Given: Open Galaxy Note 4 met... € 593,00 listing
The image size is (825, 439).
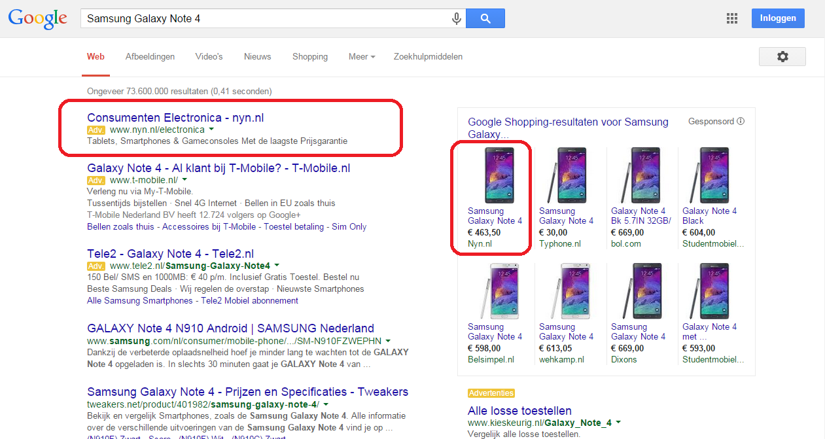Looking at the screenshot, I should [x=709, y=332].
